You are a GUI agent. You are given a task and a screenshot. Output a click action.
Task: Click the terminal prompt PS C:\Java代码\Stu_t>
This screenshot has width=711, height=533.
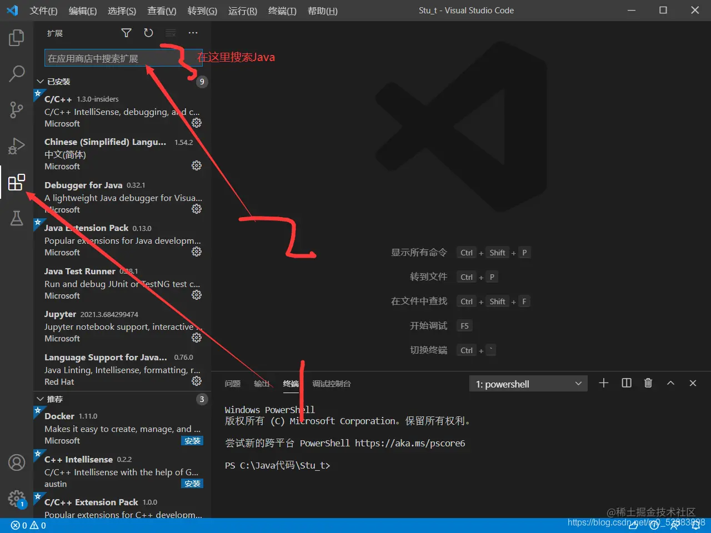pyautogui.click(x=277, y=465)
